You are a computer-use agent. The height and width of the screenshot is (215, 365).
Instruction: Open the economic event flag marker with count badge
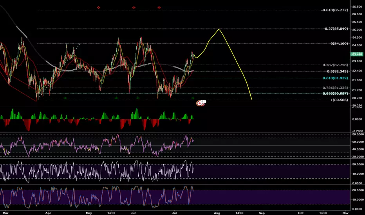point(200,103)
